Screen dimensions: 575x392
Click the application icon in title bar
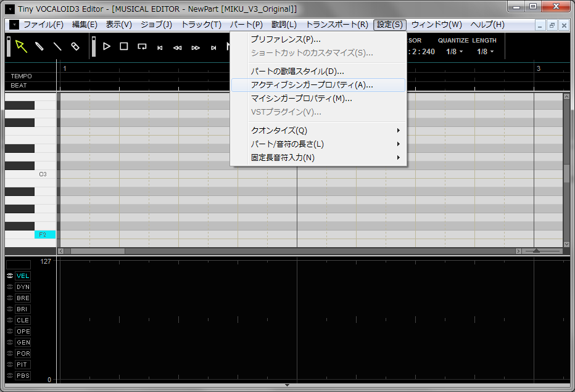point(10,9)
